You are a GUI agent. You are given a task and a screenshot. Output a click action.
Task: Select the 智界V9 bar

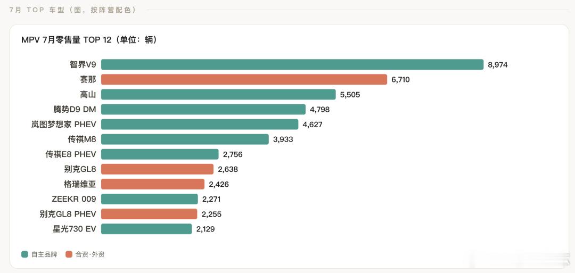click(292, 64)
